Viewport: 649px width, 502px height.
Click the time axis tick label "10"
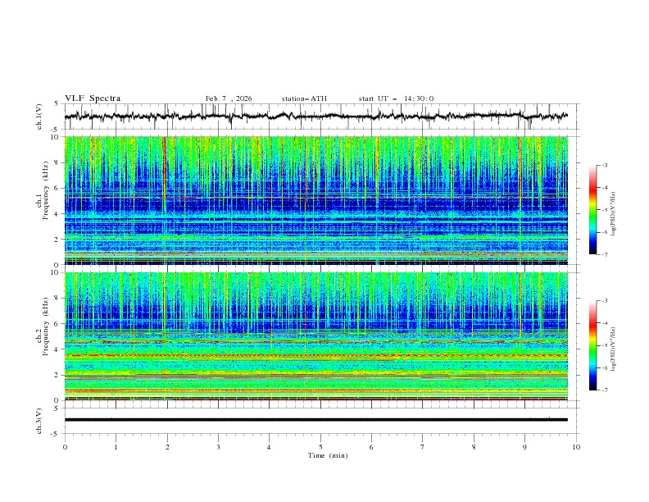tap(576, 447)
